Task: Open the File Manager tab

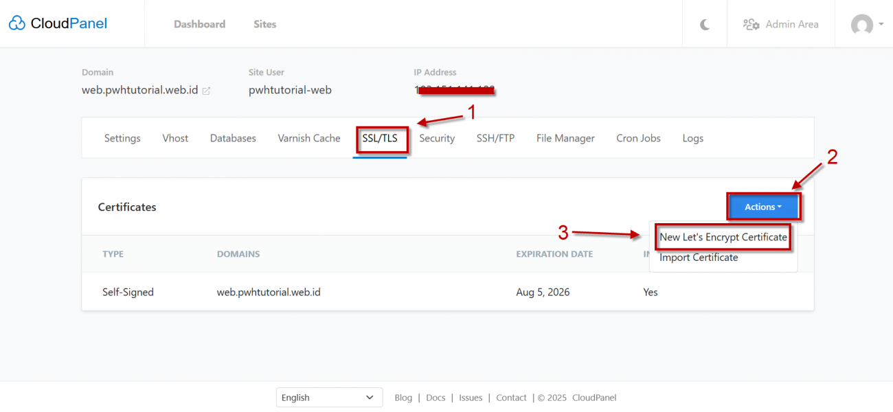Action: coord(565,138)
